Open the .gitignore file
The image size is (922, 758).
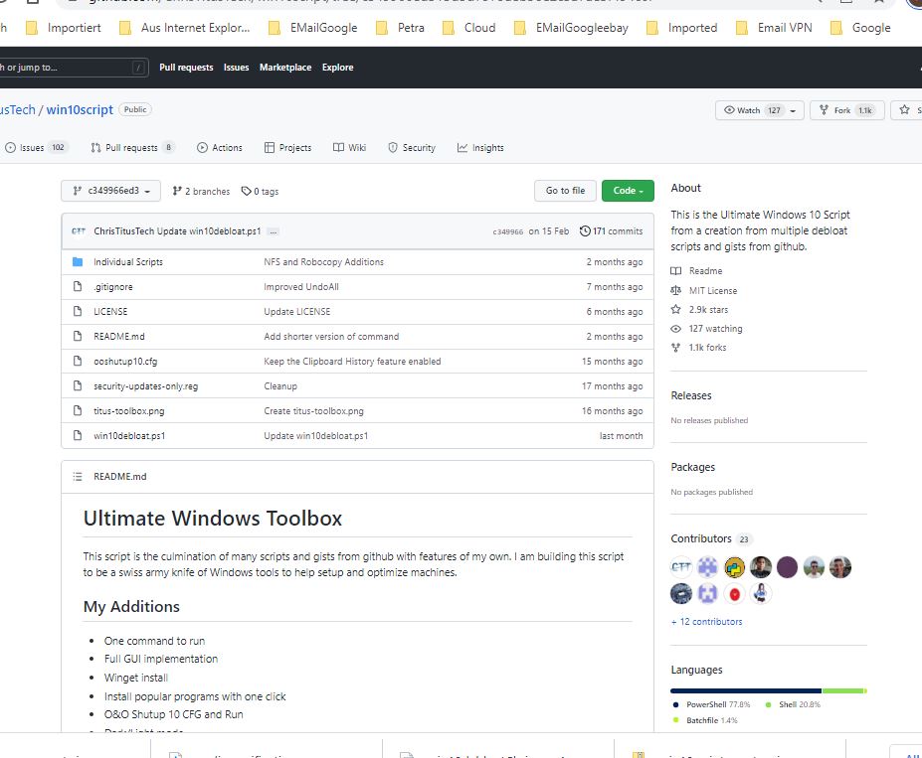point(113,287)
